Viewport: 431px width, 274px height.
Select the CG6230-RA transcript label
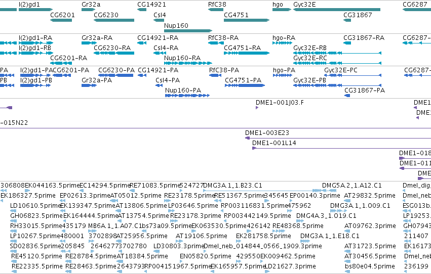pos(112,48)
